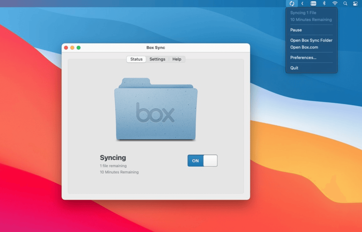362x232 pixels.
Task: Click the Box Sync menu bar icon
Action: pyautogui.click(x=292, y=4)
